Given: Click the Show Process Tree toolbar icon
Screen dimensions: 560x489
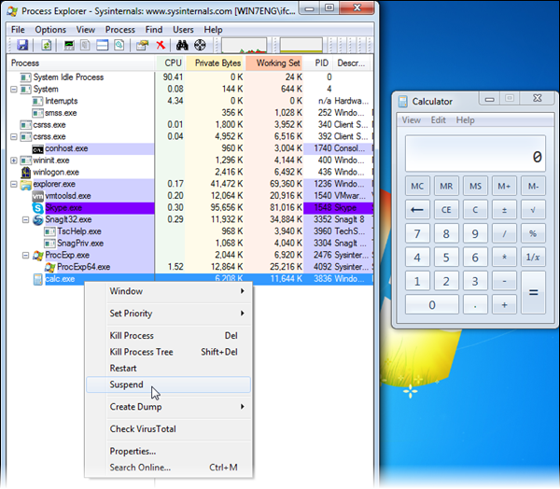Looking at the screenshot, I should 85,46.
